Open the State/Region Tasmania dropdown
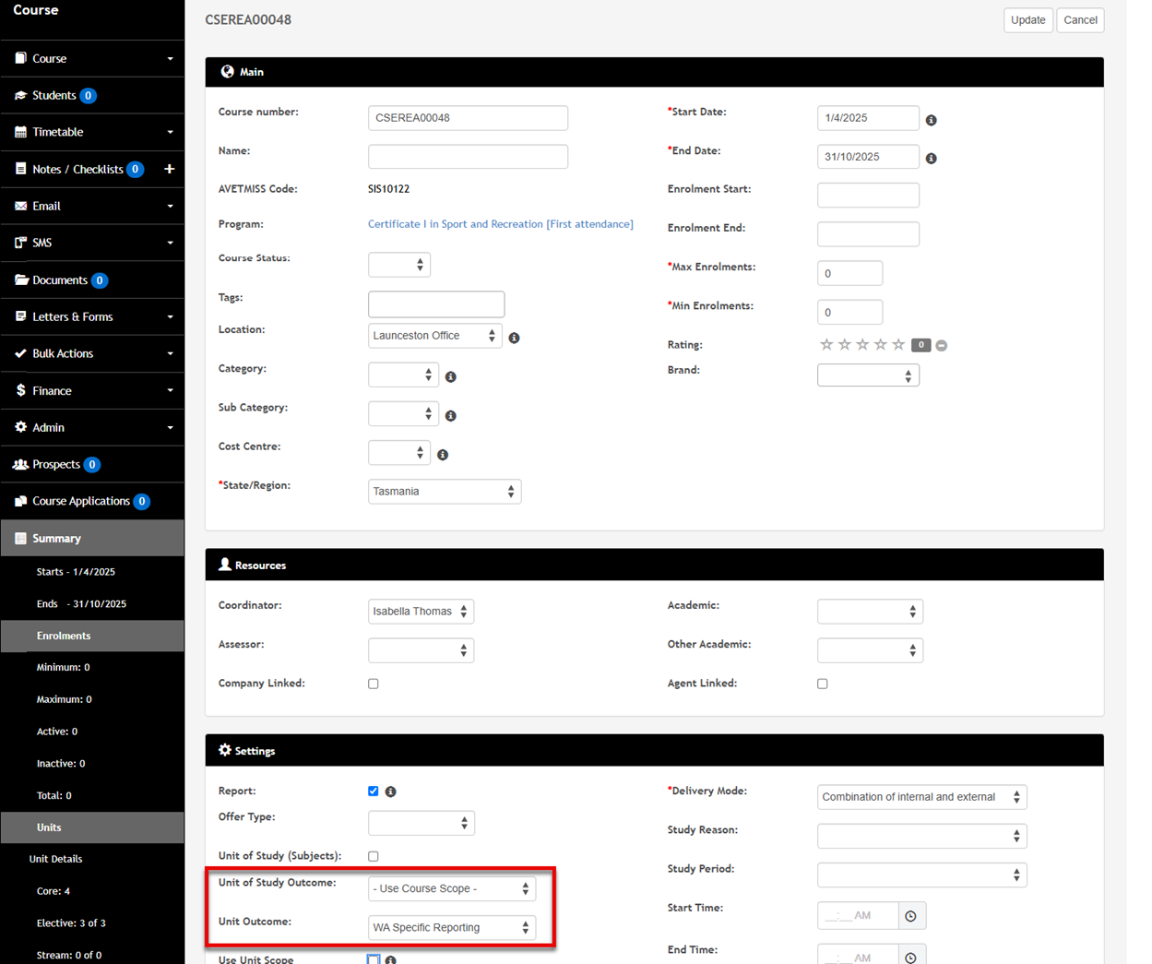This screenshot has height=964, width=1152. point(445,492)
